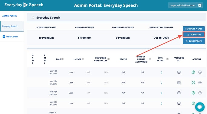This screenshot has width=207, height=114.
Task: Click the Schedule a Call button
Action: (194, 29)
